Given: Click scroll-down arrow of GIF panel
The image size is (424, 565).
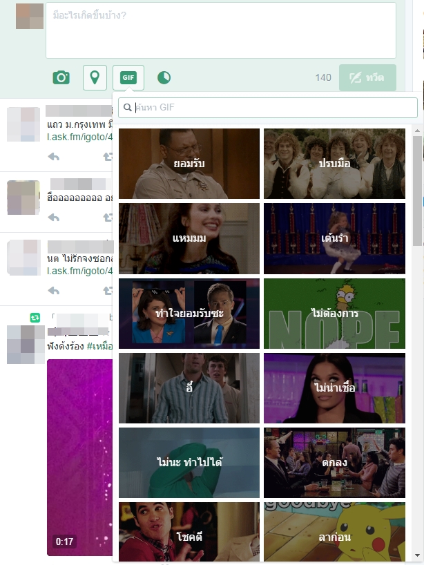Looking at the screenshot, I should (x=417, y=555).
